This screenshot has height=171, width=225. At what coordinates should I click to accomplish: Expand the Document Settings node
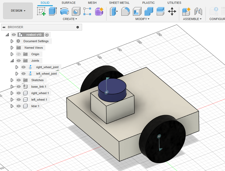12,41
